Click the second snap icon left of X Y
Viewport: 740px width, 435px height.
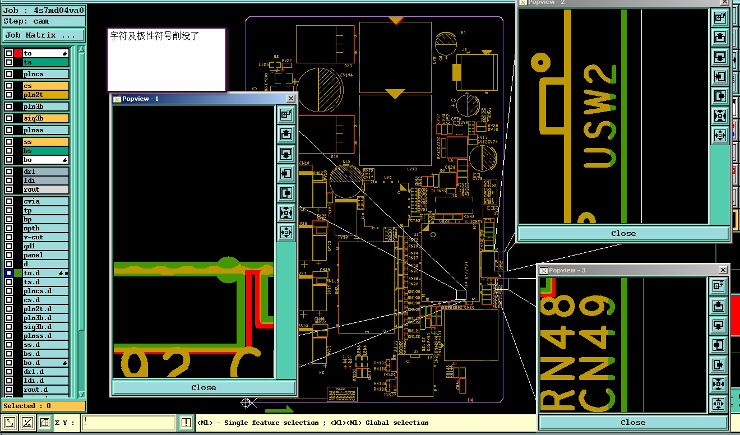pos(27,423)
